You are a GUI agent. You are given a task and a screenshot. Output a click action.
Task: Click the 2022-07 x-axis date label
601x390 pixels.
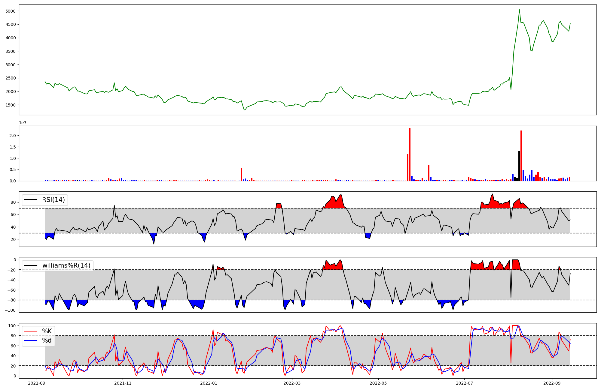click(464, 383)
